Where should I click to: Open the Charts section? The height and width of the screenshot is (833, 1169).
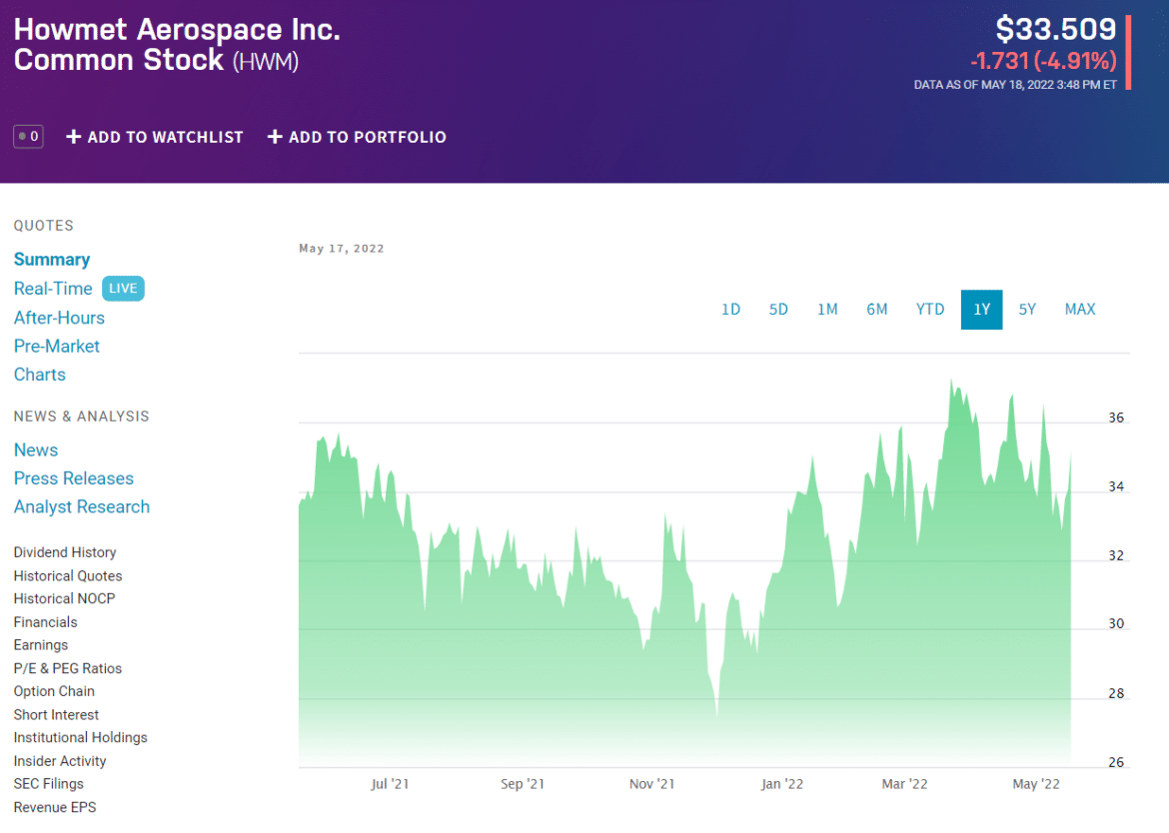[x=39, y=374]
